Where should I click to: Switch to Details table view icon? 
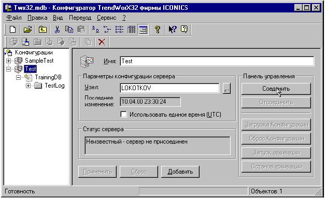(131, 29)
